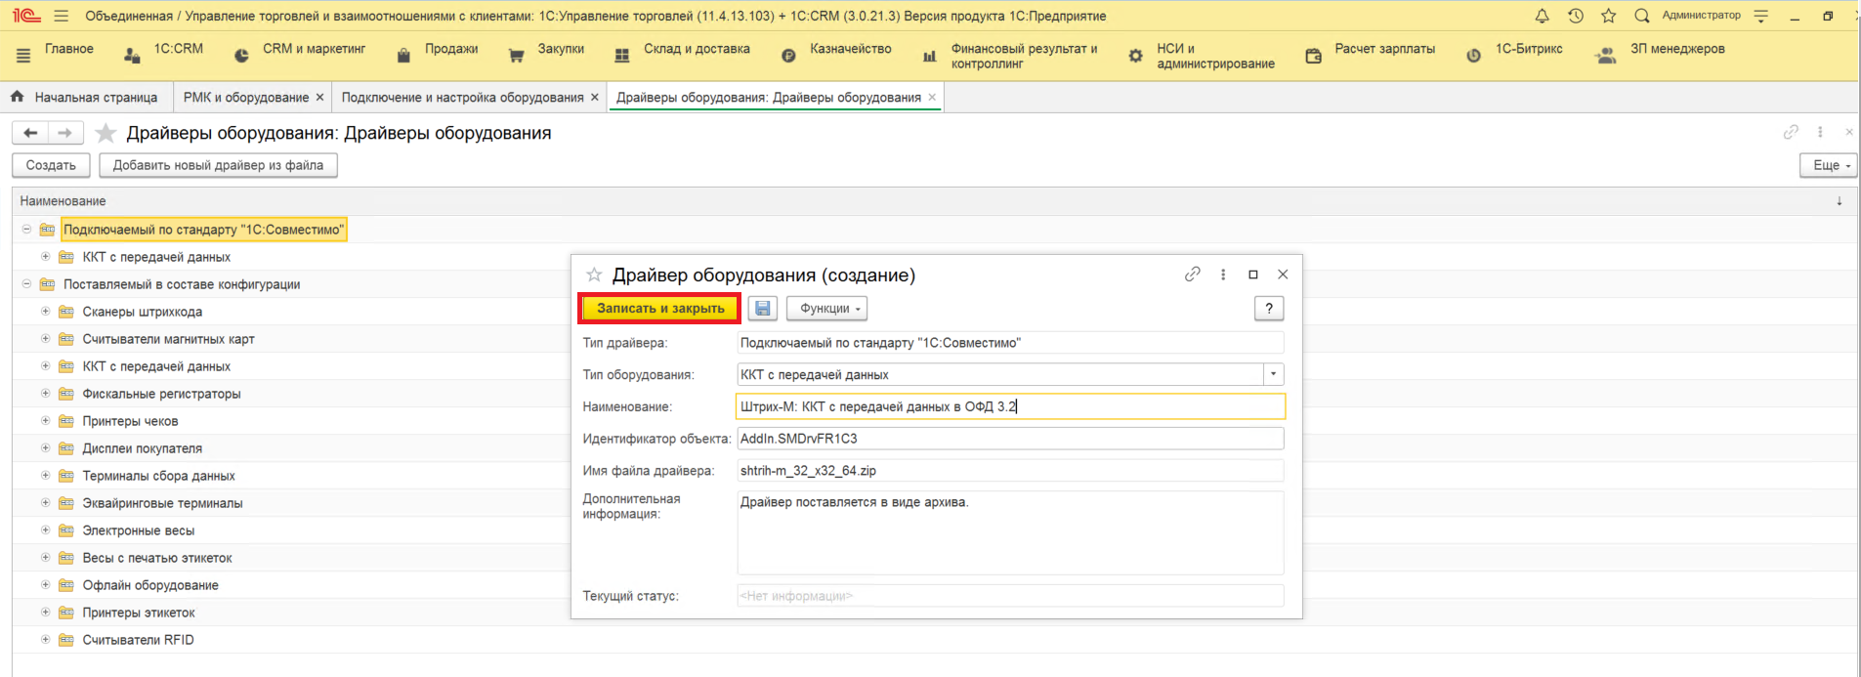
Task: Click the home icon of start page
Action: click(18, 97)
